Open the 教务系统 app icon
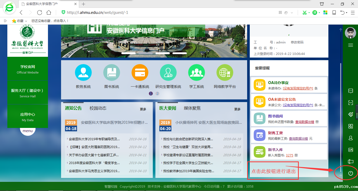This screenshot has height=191, width=358. (83, 72)
